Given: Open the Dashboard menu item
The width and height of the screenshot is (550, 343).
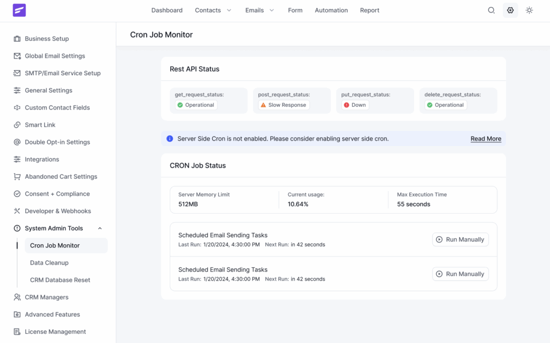Looking at the screenshot, I should pos(167,10).
